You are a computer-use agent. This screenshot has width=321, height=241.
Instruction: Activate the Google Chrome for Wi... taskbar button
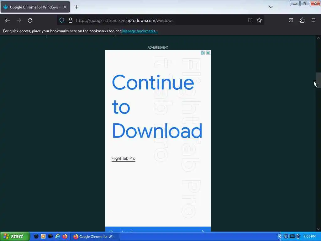95,237
